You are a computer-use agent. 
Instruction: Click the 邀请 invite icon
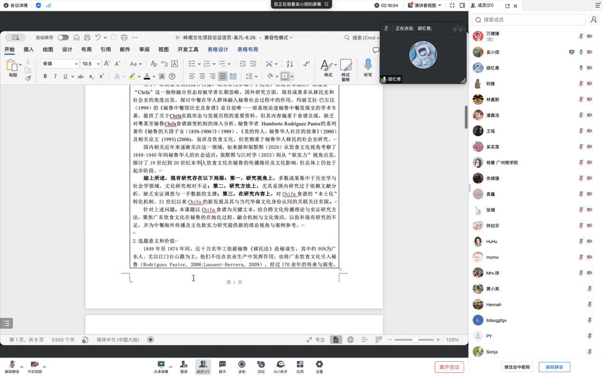point(184,367)
